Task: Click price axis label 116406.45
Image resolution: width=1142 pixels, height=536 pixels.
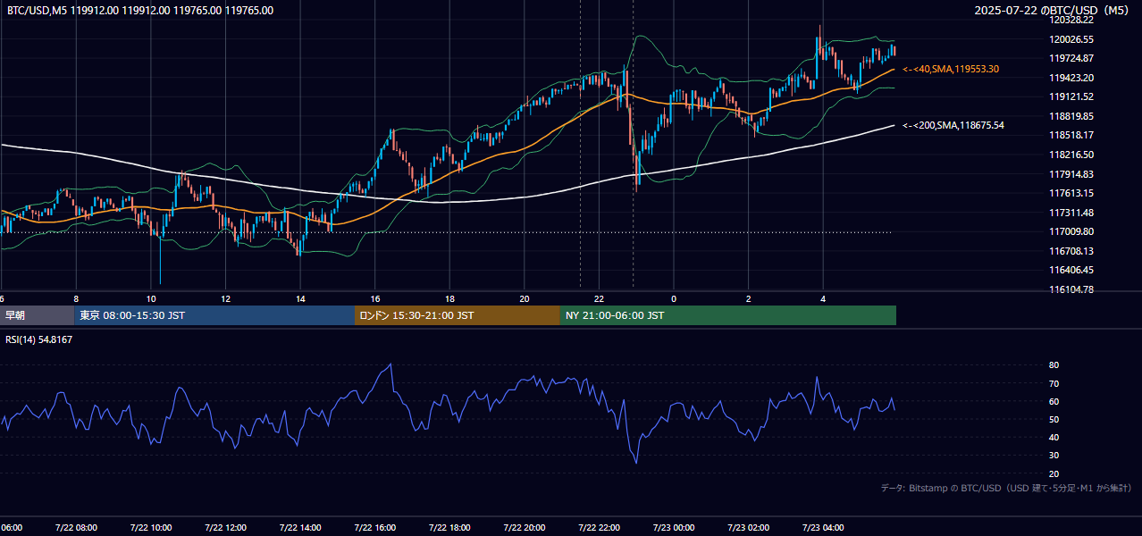Action: [1073, 270]
